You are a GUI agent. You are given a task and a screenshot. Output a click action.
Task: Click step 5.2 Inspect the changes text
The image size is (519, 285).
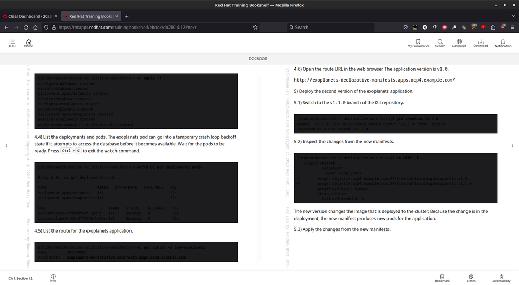pos(344,142)
